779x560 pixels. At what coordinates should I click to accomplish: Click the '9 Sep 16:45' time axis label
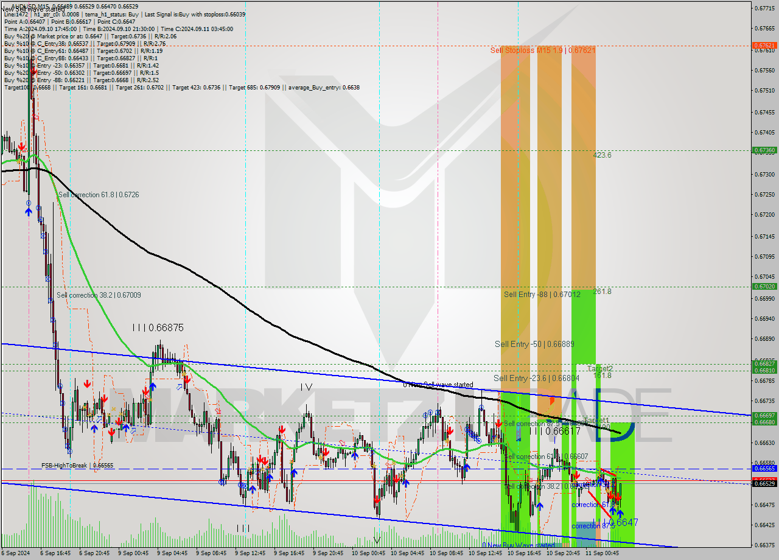click(x=288, y=553)
